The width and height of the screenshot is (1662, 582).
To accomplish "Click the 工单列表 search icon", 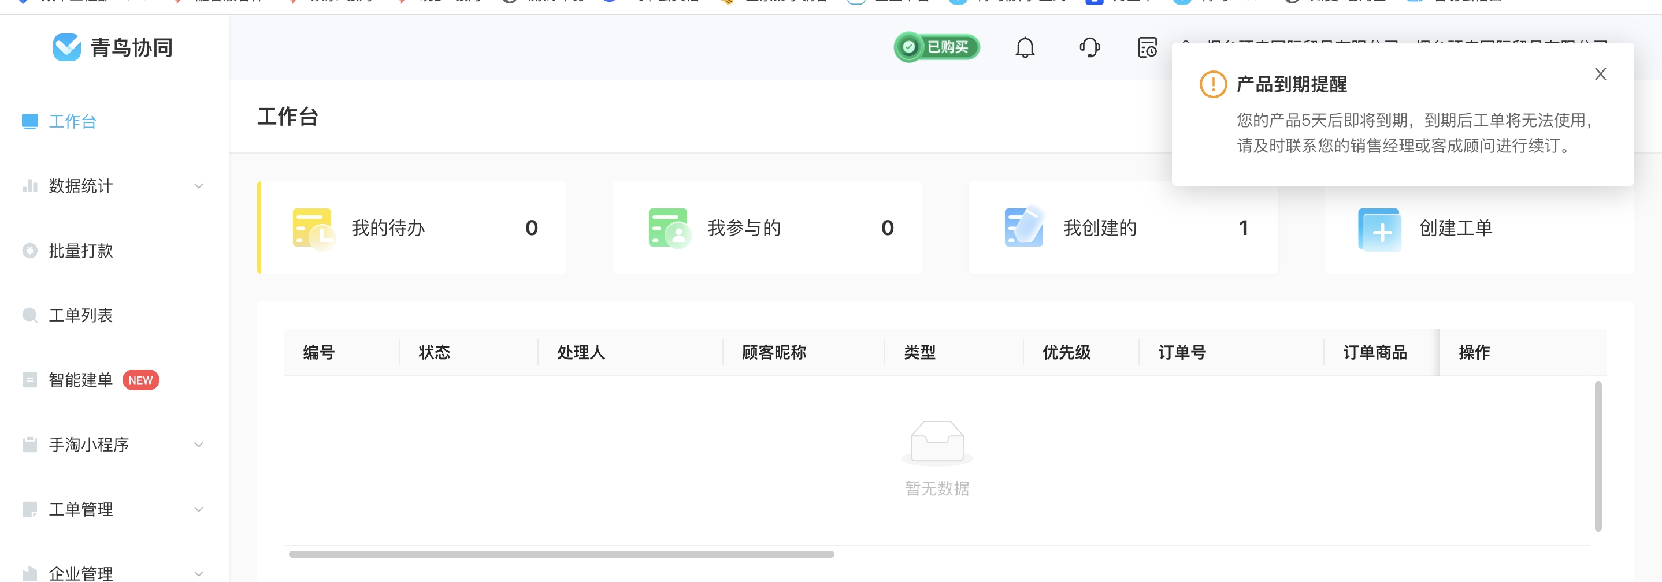I will coord(29,315).
